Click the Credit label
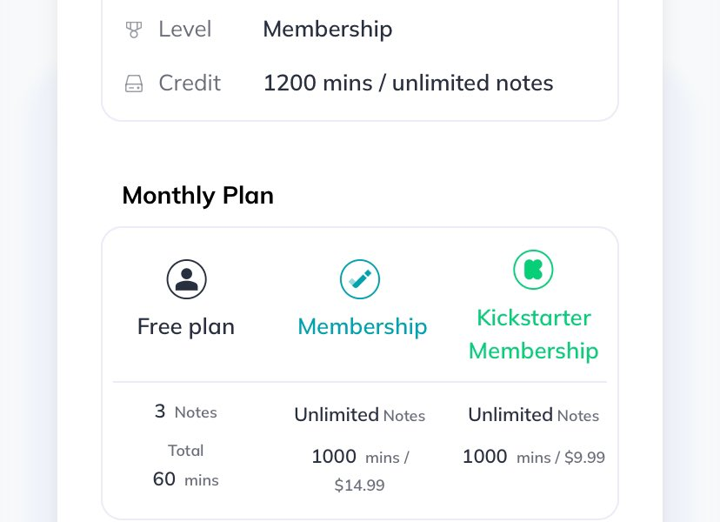This screenshot has height=522, width=720. [x=190, y=84]
